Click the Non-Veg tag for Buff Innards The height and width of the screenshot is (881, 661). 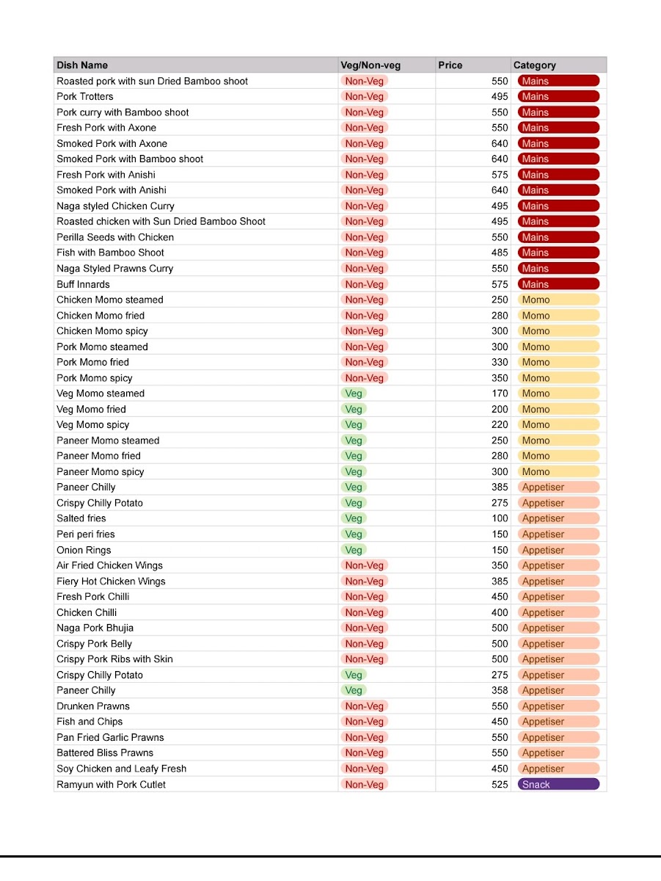pos(365,284)
